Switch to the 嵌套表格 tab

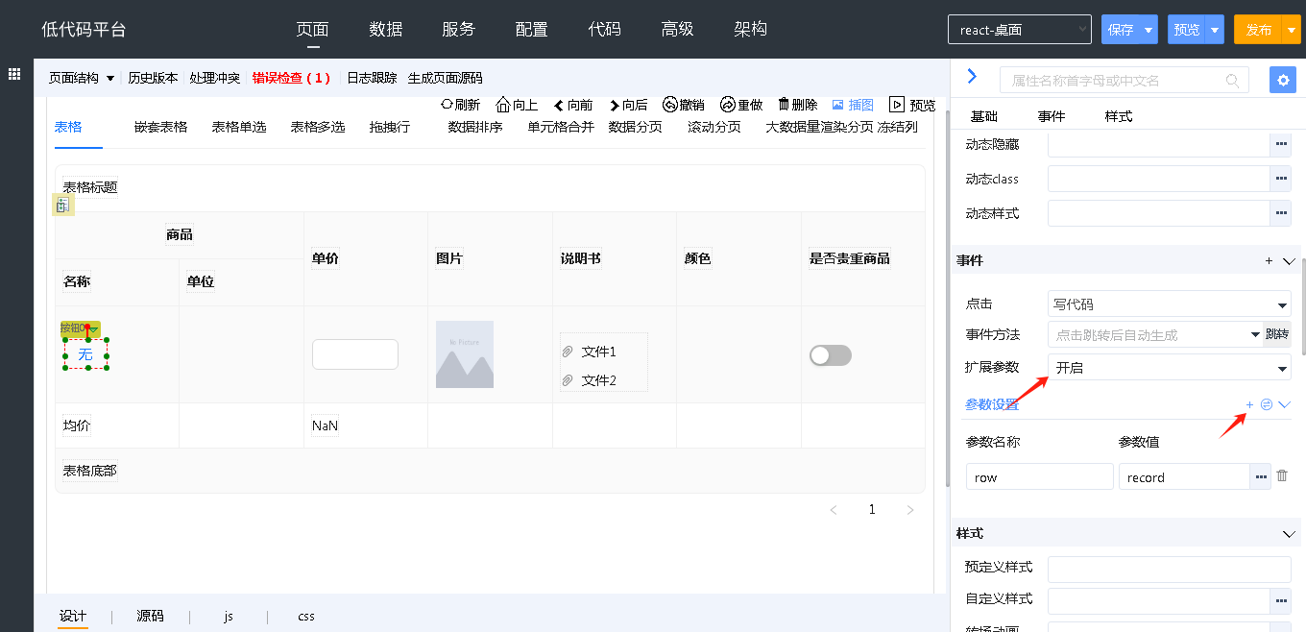tap(160, 127)
